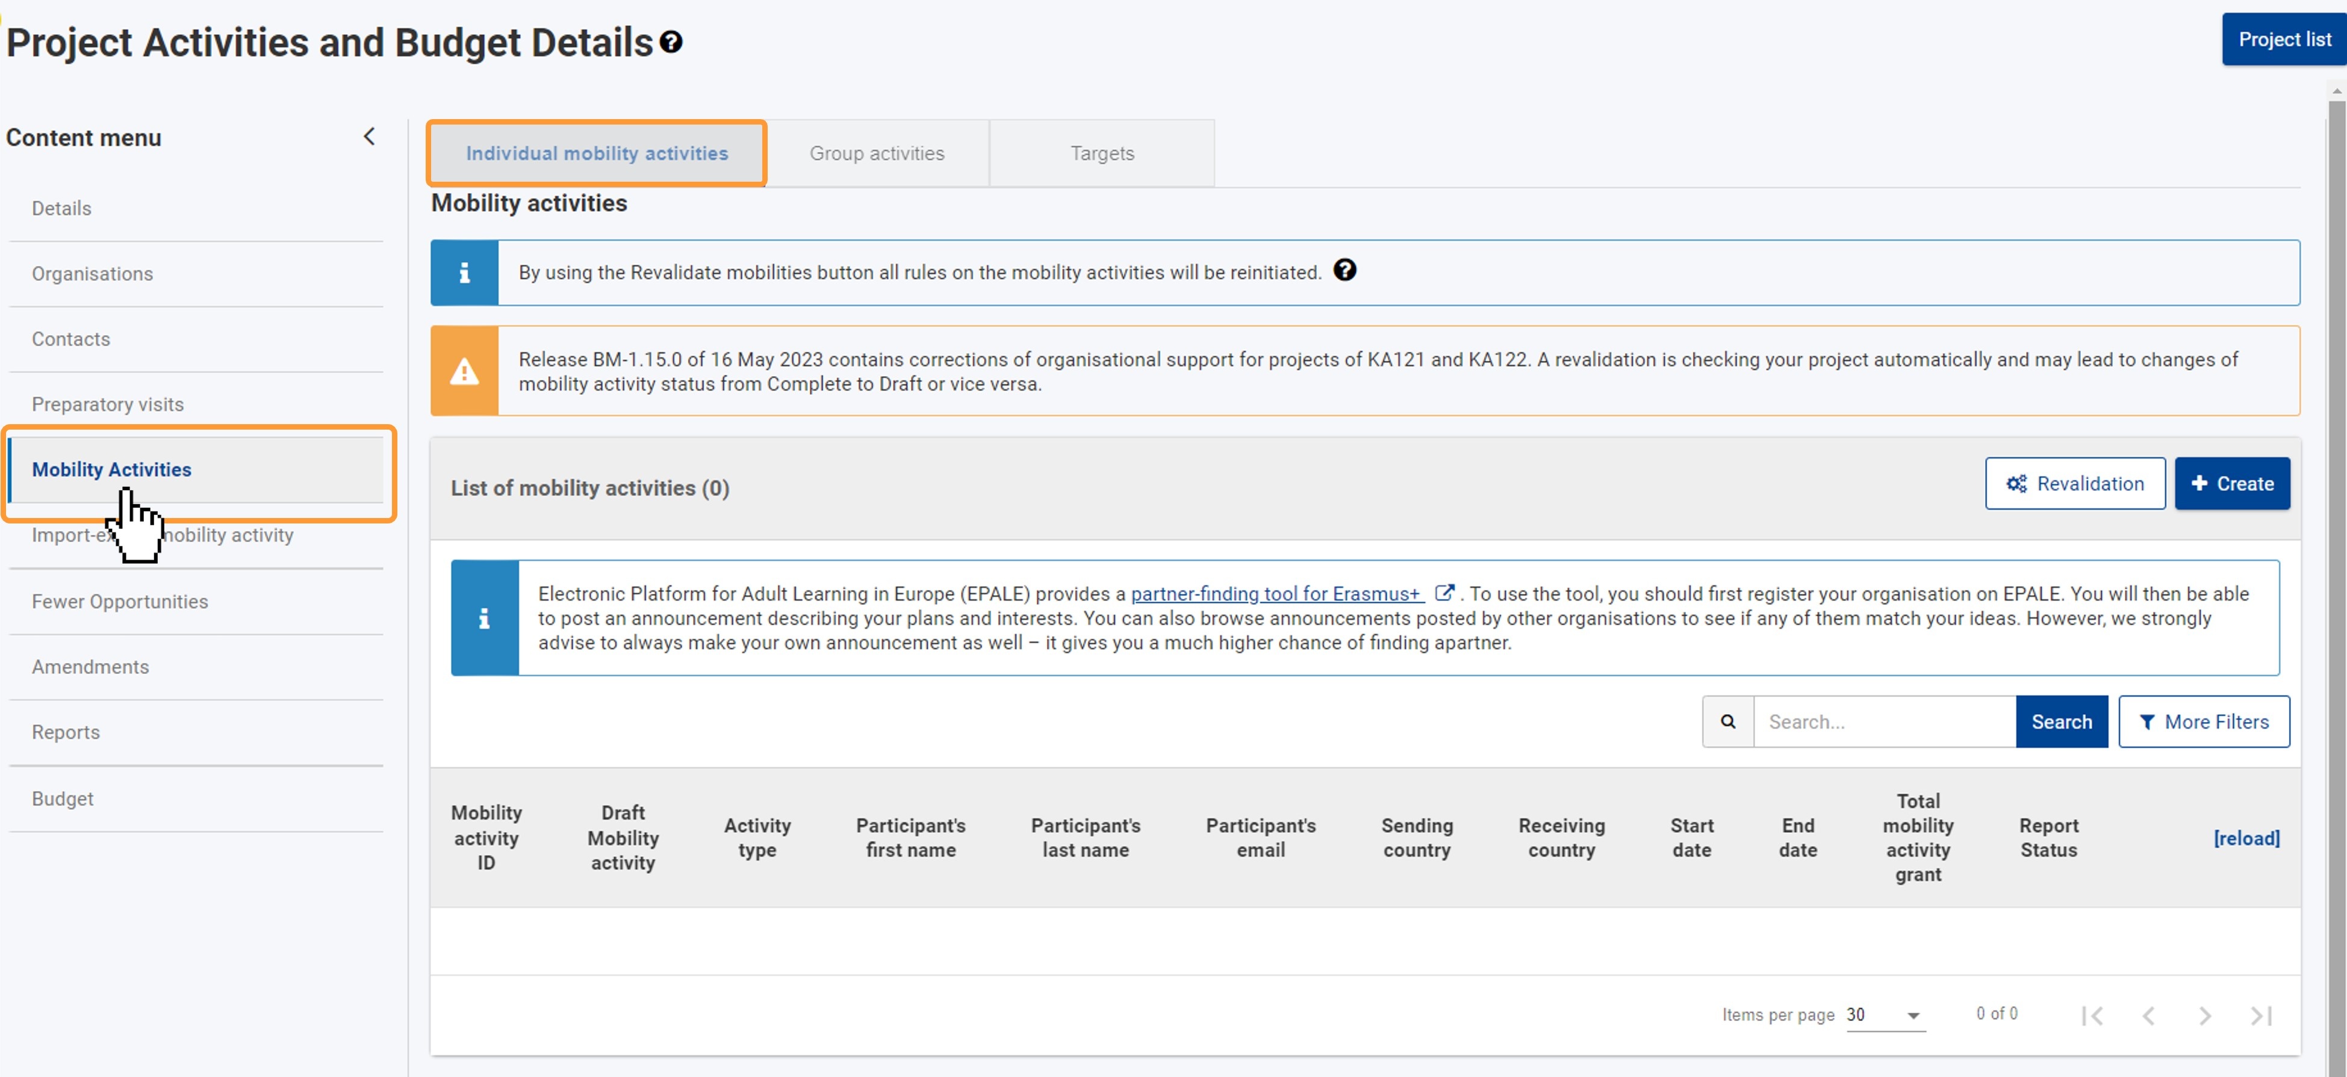The width and height of the screenshot is (2347, 1077).
Task: Click the Activity type column header
Action: coord(757,838)
